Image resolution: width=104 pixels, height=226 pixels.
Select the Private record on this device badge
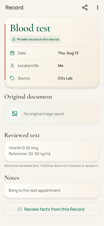[x=35, y=39]
